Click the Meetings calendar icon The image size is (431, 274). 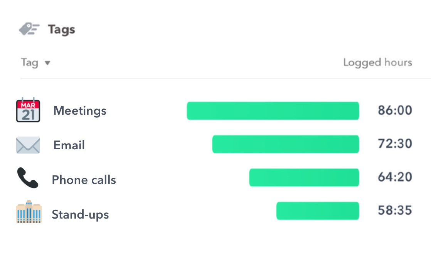pos(28,111)
